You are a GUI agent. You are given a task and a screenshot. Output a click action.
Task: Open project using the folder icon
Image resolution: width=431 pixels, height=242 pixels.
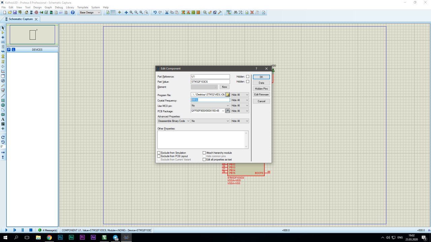pos(10,12)
